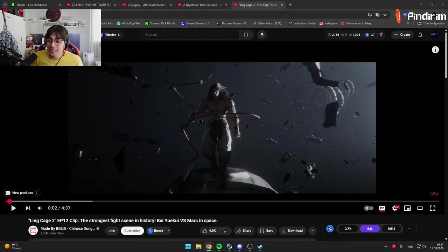
Task: Open Tüm Yer İşaretleri folder
Action: pyautogui.click(x=431, y=23)
